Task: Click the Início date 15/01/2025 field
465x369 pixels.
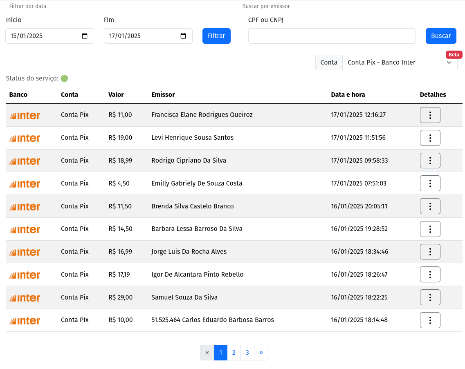Action: [x=49, y=36]
